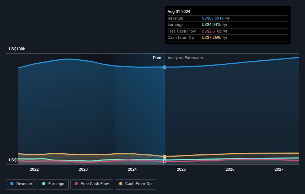Toggle the Cash From Op legend button
Image resolution: width=305 pixels, height=194 pixels.
(x=135, y=184)
